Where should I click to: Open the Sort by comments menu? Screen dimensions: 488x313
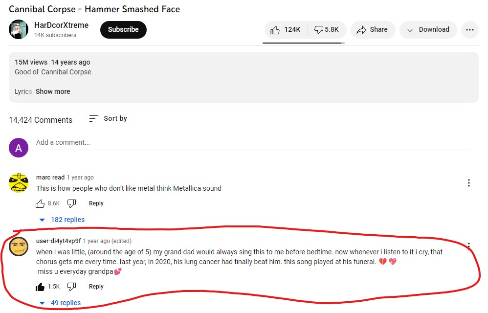108,118
